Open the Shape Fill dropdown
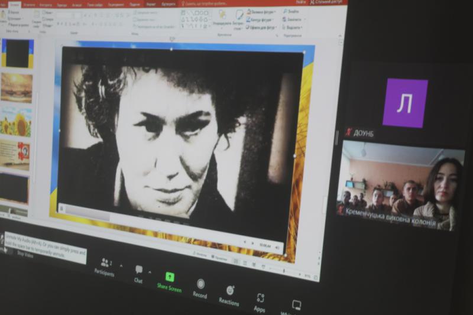Screen dimensions: 473x315 pyautogui.click(x=261, y=12)
